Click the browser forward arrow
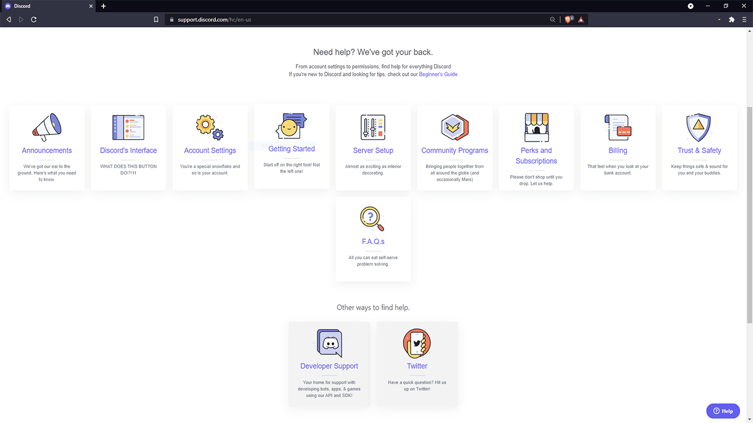This screenshot has width=753, height=423. [x=21, y=19]
